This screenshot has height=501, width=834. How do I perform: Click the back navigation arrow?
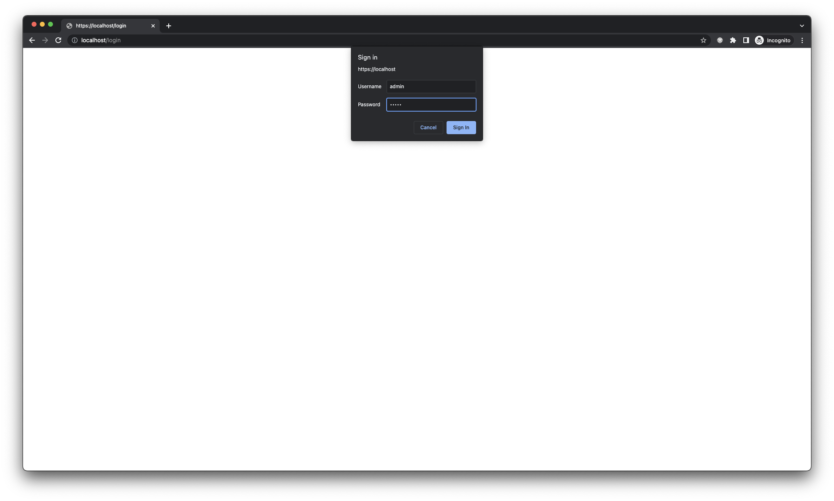tap(32, 40)
